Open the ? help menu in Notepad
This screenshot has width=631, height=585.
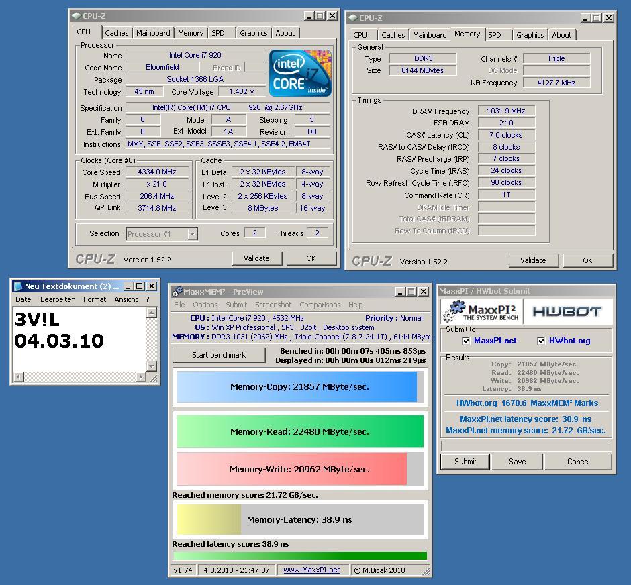click(x=147, y=299)
